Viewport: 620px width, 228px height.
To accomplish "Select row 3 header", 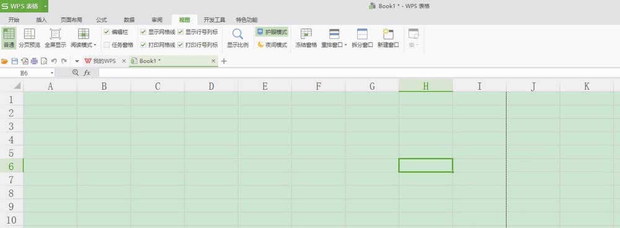I will (11, 126).
